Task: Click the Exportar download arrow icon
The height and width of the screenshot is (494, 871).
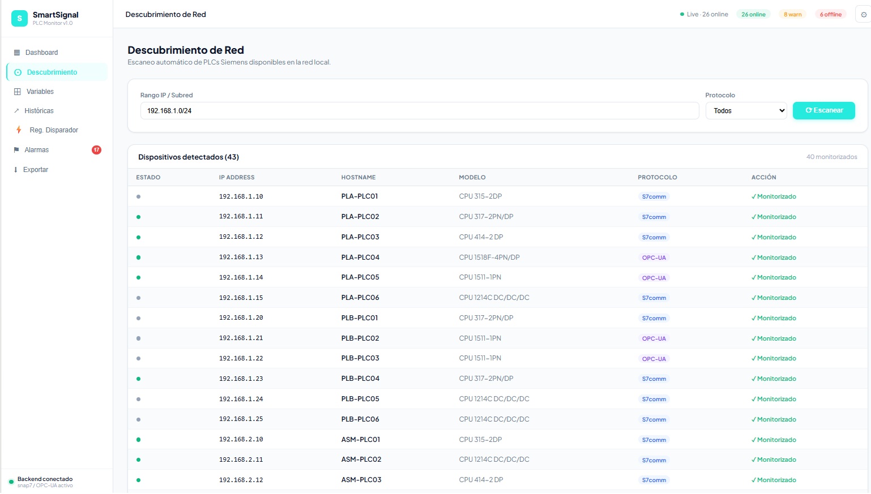Action: tap(15, 170)
